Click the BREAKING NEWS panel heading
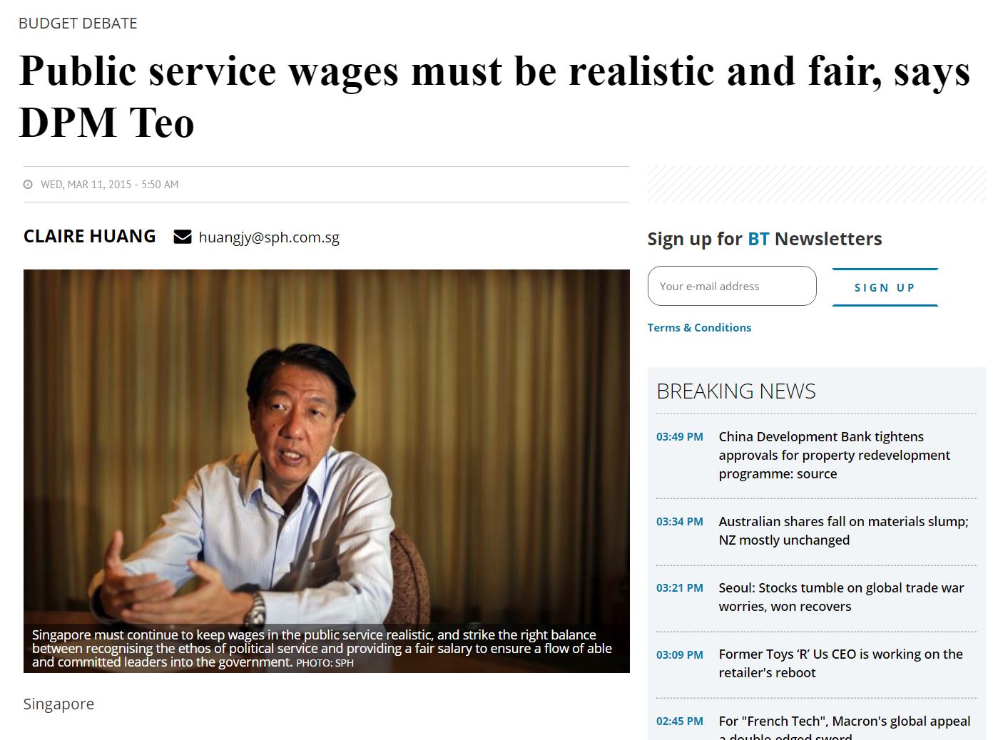Viewport: 993px width, 740px height. 736,391
